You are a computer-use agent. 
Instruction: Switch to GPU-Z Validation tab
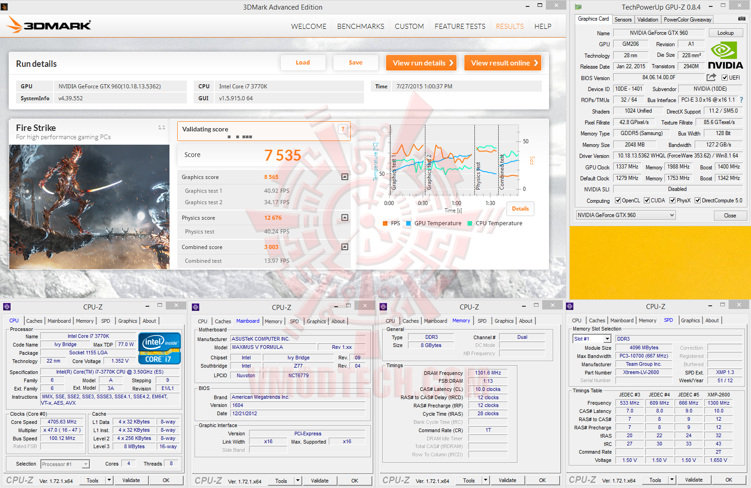click(x=648, y=20)
